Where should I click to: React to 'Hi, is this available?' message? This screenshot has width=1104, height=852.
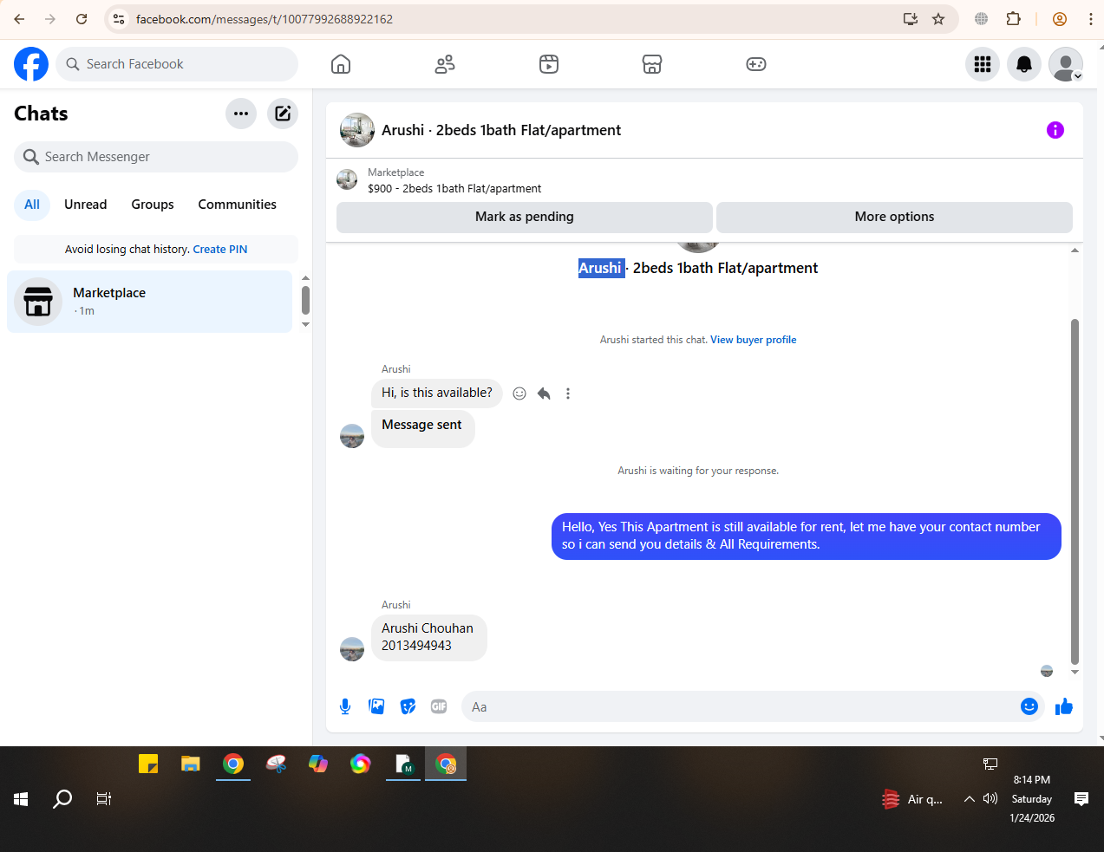point(519,393)
